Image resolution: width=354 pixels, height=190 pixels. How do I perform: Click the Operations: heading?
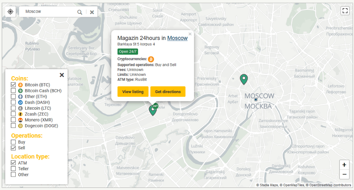27,136
